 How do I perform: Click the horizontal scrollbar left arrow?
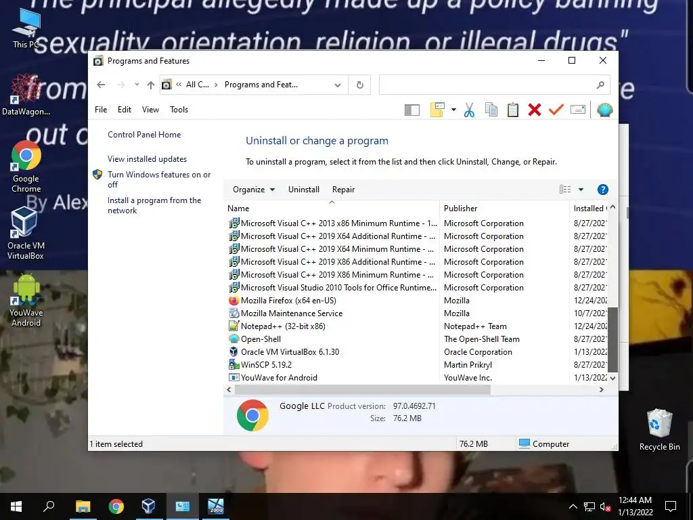pos(229,389)
